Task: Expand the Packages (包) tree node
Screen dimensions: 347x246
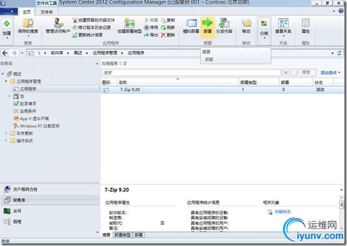Action: (9, 96)
